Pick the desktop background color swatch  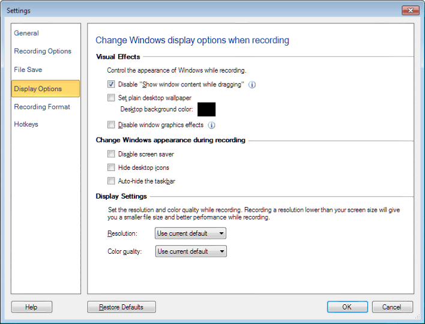[x=206, y=109]
